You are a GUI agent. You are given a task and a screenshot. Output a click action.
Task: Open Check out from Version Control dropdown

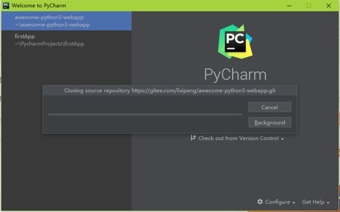(x=237, y=138)
